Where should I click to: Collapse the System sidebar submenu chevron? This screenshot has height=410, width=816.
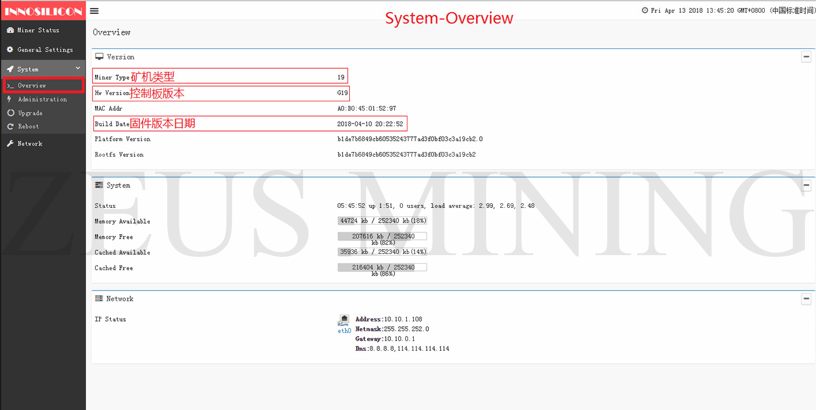pos(78,69)
